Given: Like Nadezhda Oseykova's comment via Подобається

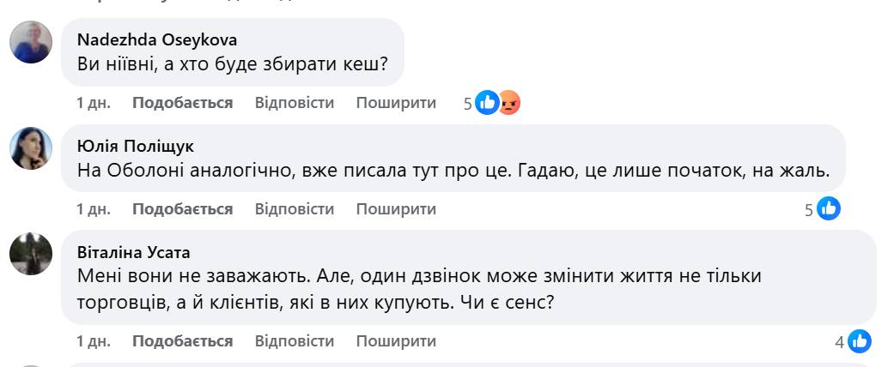Looking at the screenshot, I should tap(182, 103).
